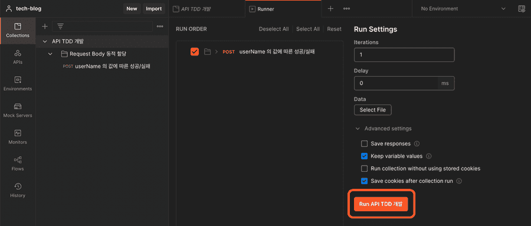
Task: Click Select All in run order
Action: (x=308, y=29)
